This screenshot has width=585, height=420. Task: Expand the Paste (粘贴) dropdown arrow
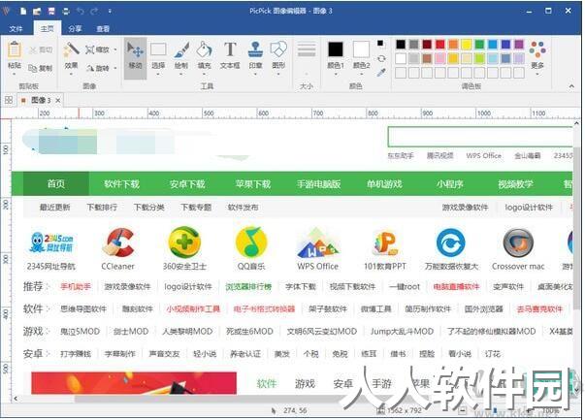[x=15, y=75]
